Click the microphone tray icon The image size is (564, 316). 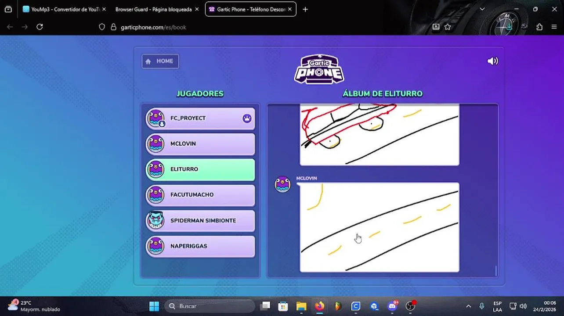(482, 306)
